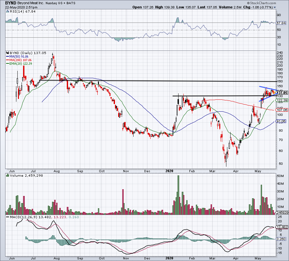Click the Nasdaq GS + BATS exchange label
The height and width of the screenshot is (261, 289).
(x=60, y=3)
